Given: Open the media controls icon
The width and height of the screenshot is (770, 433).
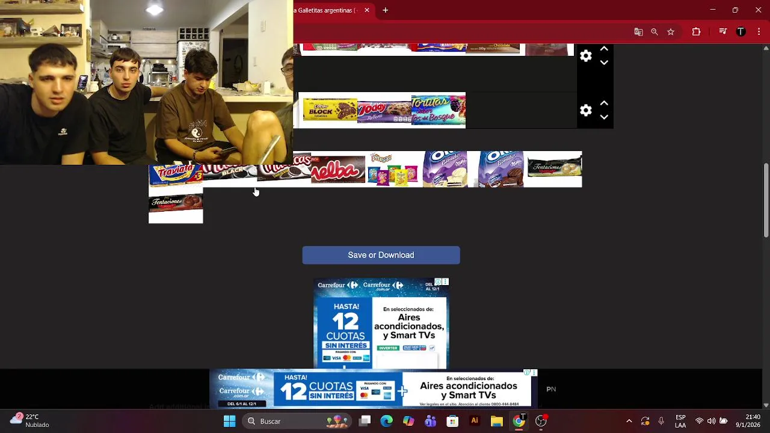Looking at the screenshot, I should click(723, 32).
